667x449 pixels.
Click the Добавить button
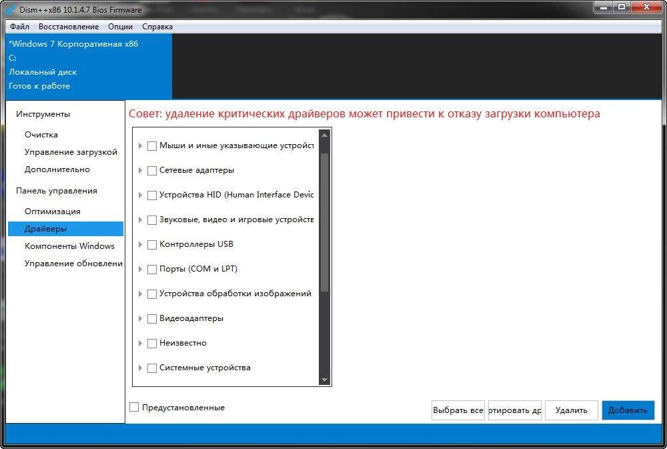tap(628, 410)
